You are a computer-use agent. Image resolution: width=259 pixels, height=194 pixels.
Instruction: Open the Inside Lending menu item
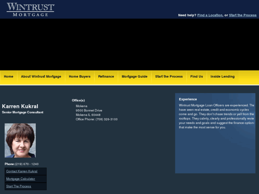(223, 77)
